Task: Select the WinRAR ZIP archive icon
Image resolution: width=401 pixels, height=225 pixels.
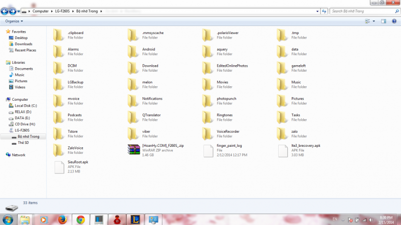Action: point(133,150)
